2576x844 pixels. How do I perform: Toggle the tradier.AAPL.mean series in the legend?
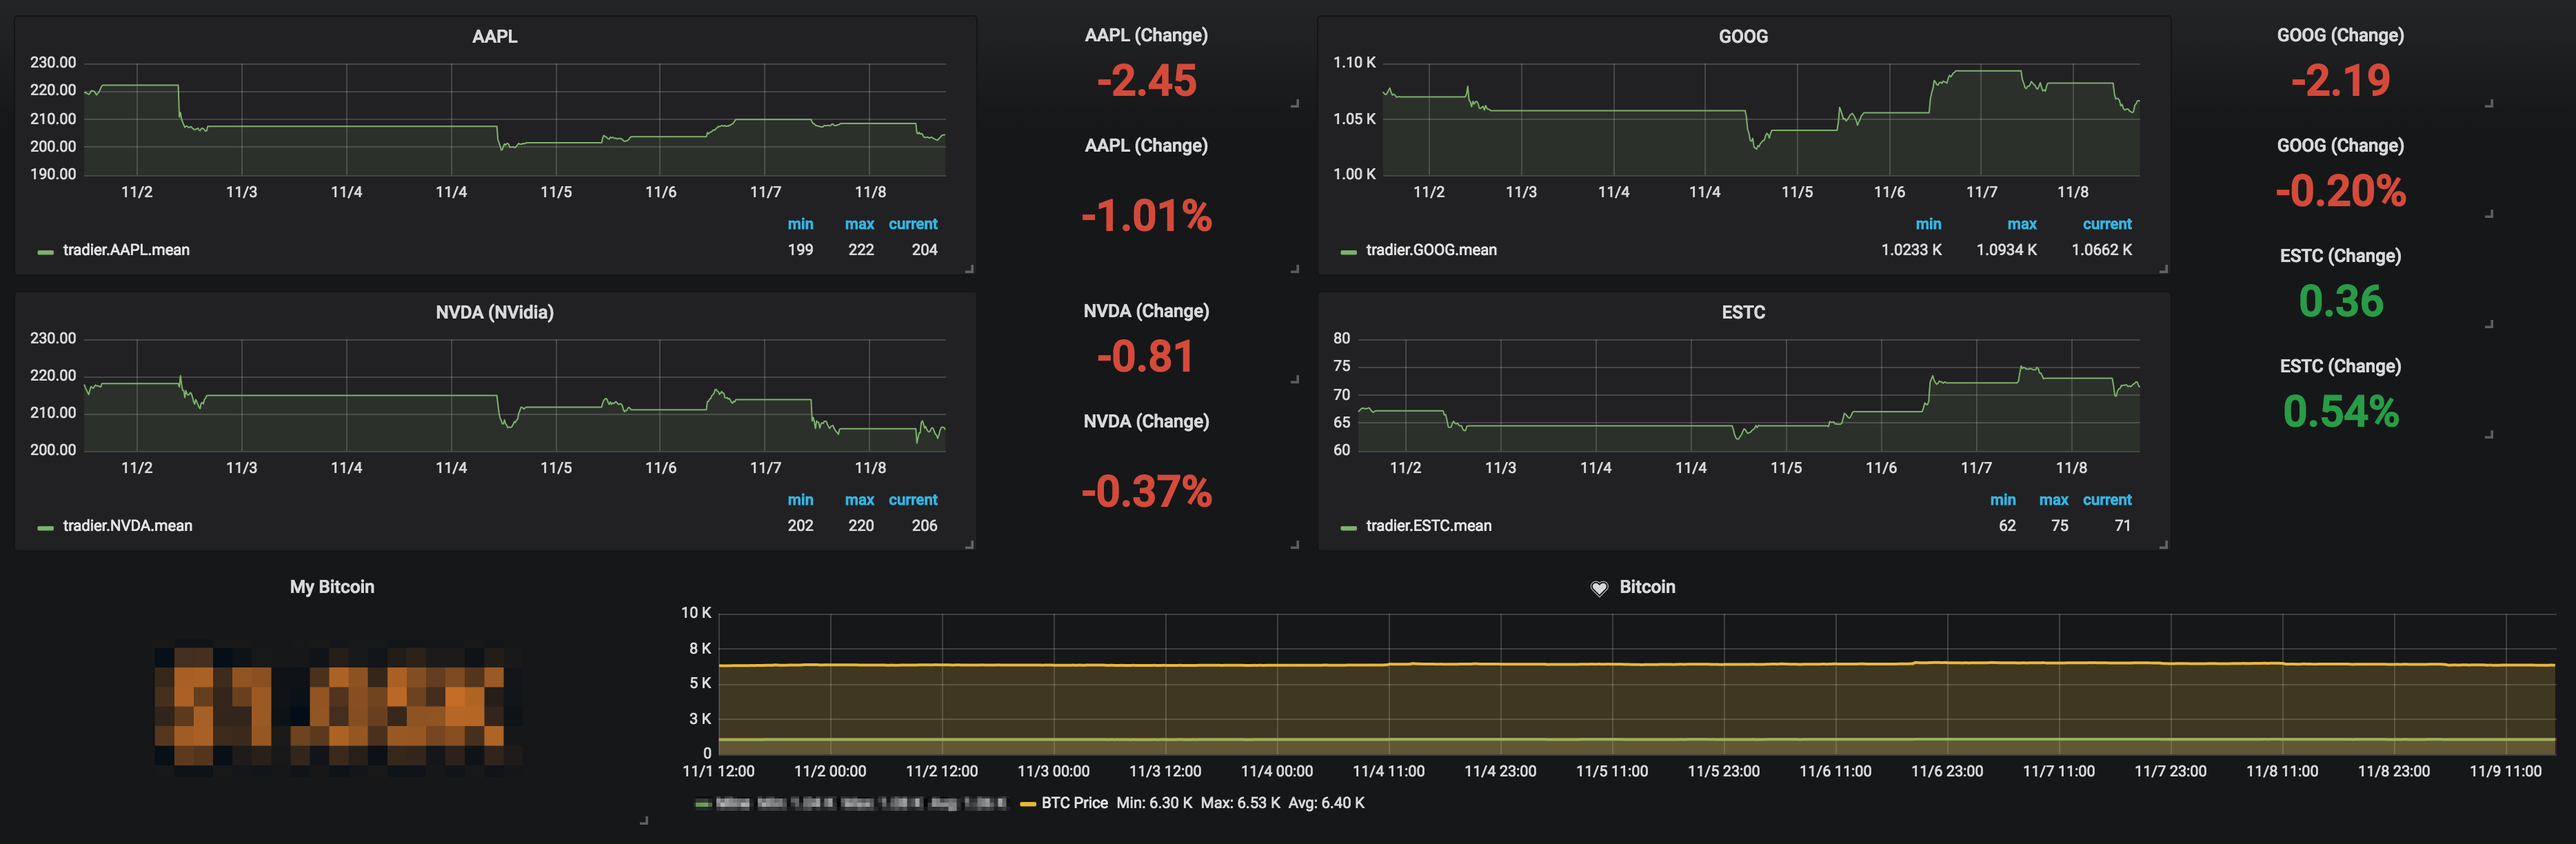[x=126, y=250]
